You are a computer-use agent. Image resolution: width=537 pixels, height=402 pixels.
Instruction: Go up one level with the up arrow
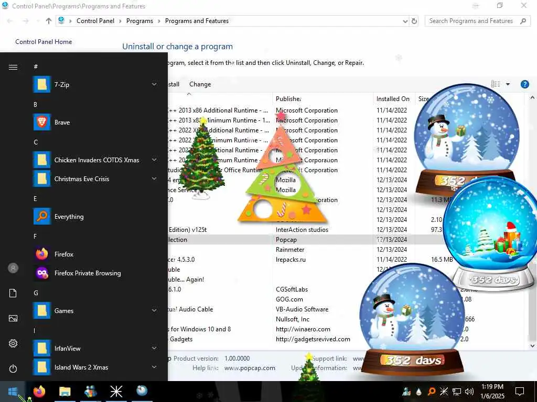[49, 21]
